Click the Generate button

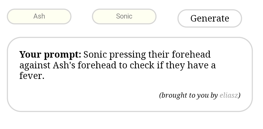point(209,18)
